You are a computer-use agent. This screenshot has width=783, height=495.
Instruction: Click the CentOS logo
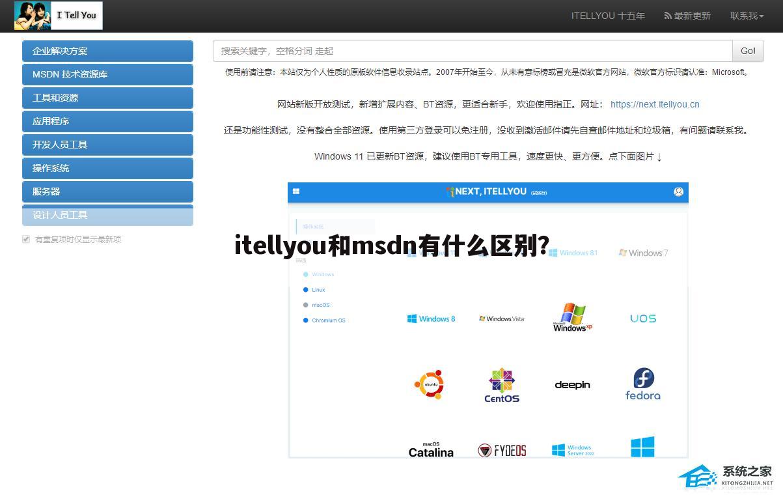502,385
